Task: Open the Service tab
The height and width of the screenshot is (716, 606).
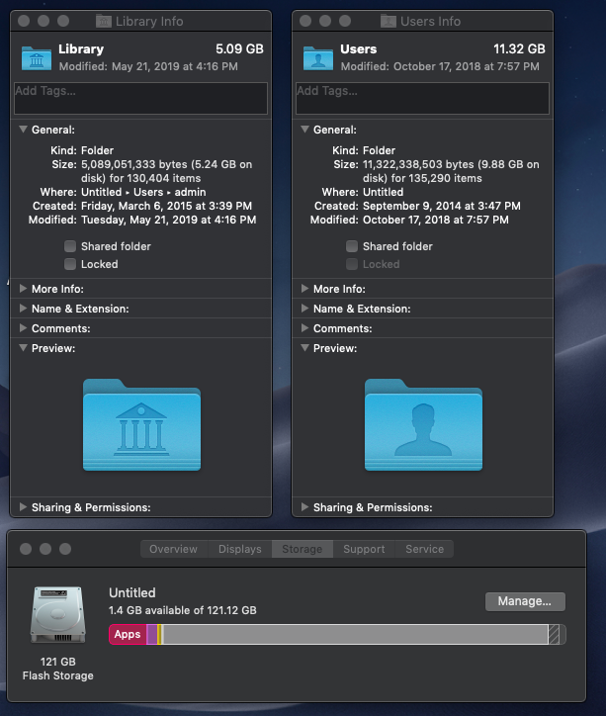Action: (x=424, y=549)
